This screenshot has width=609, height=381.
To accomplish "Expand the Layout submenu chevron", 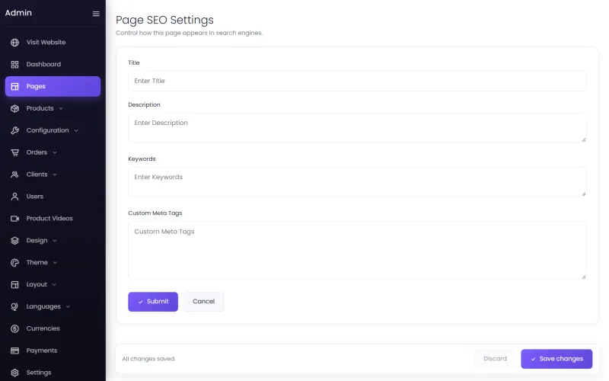I will coord(54,284).
